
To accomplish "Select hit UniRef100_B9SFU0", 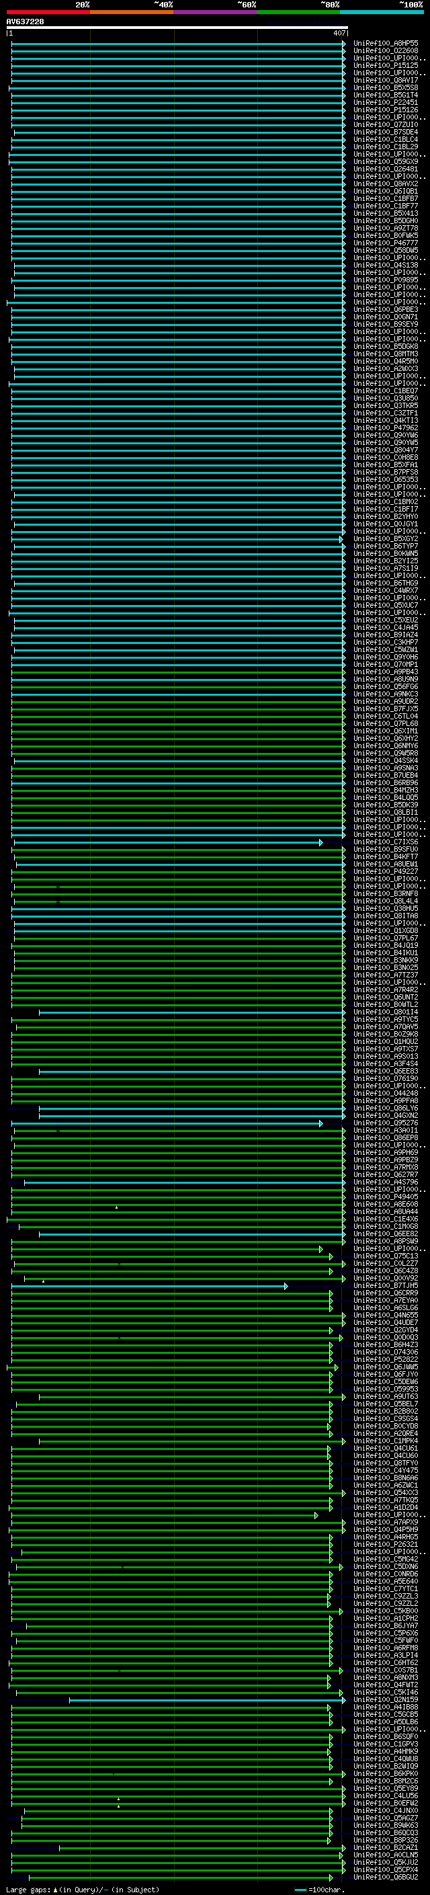I will 386,850.
